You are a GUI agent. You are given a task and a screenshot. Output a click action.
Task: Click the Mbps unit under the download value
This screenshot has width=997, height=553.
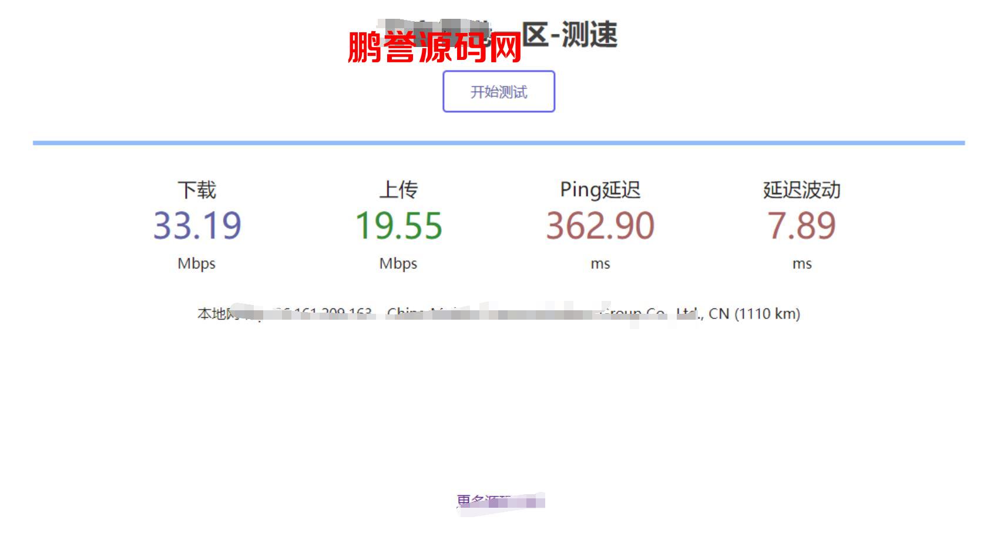pos(197,264)
